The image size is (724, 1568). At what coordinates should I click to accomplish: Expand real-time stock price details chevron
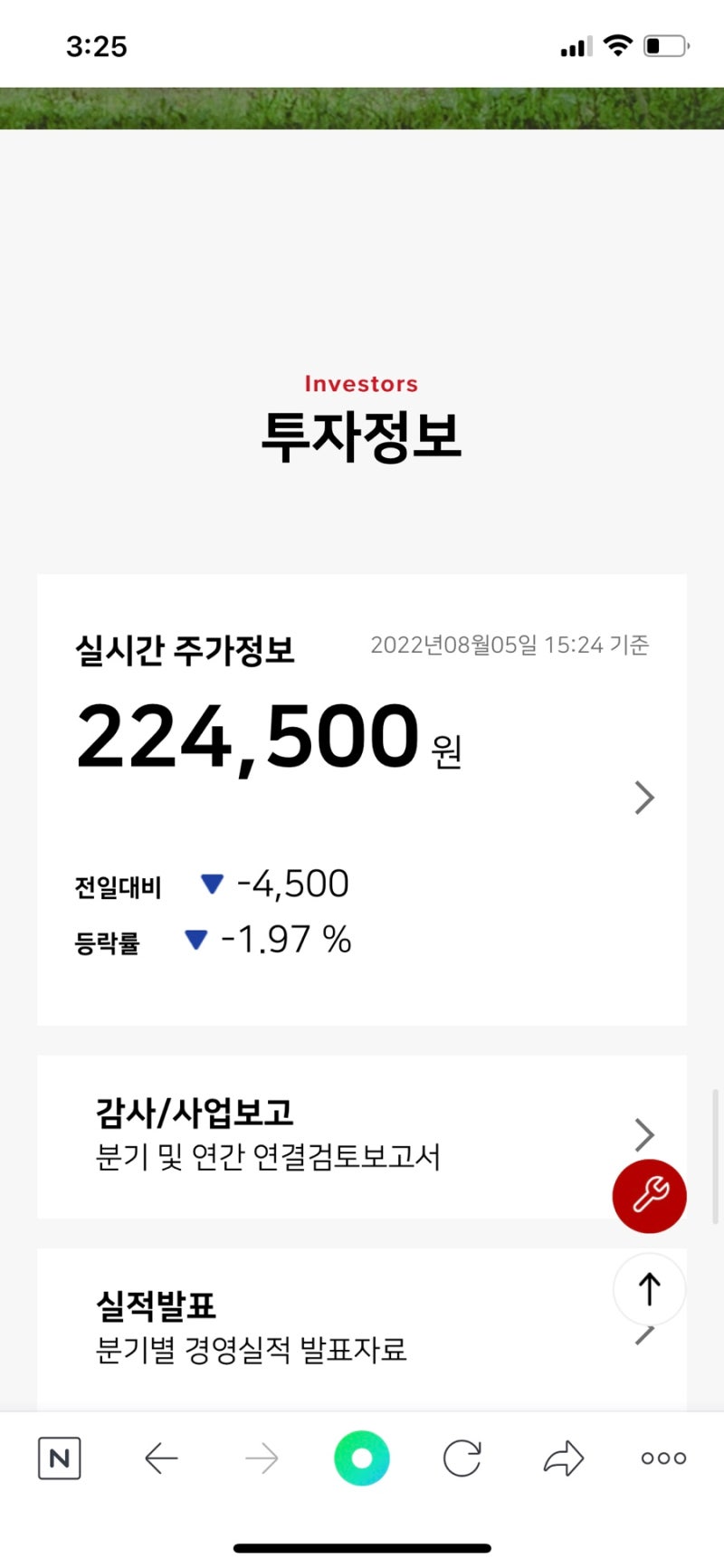pyautogui.click(x=644, y=798)
